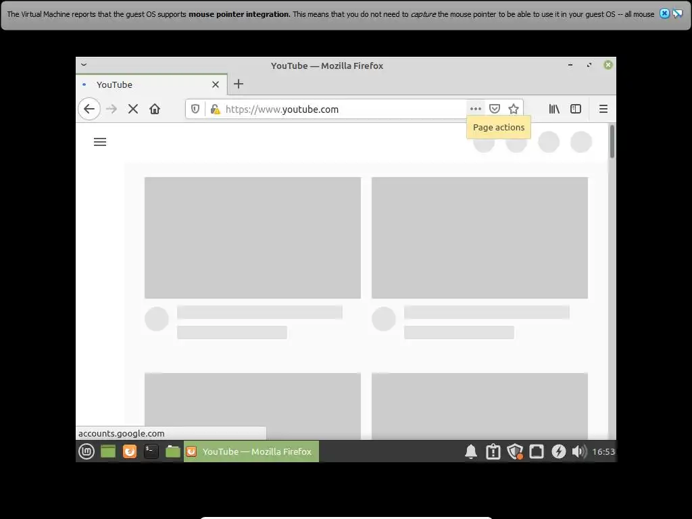Open the terminal from the panel
This screenshot has width=692, height=519.
click(x=151, y=451)
